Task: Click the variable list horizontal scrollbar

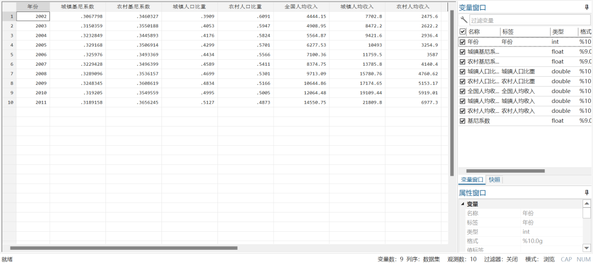Action: 513,171
